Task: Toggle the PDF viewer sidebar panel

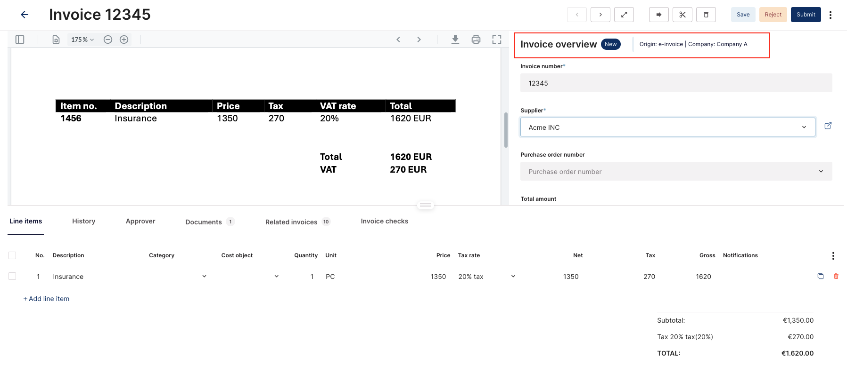Action: (x=20, y=40)
